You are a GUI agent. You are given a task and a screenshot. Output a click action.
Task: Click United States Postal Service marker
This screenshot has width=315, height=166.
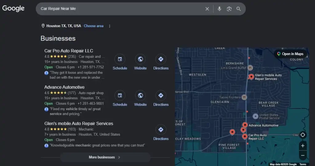(x=255, y=117)
